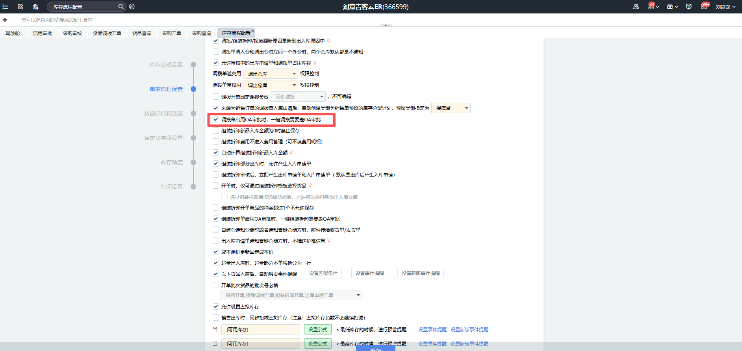The width and height of the screenshot is (742, 351).
Task: Click the first 设置事件提醒 link for minimum stock
Action: coord(432,330)
